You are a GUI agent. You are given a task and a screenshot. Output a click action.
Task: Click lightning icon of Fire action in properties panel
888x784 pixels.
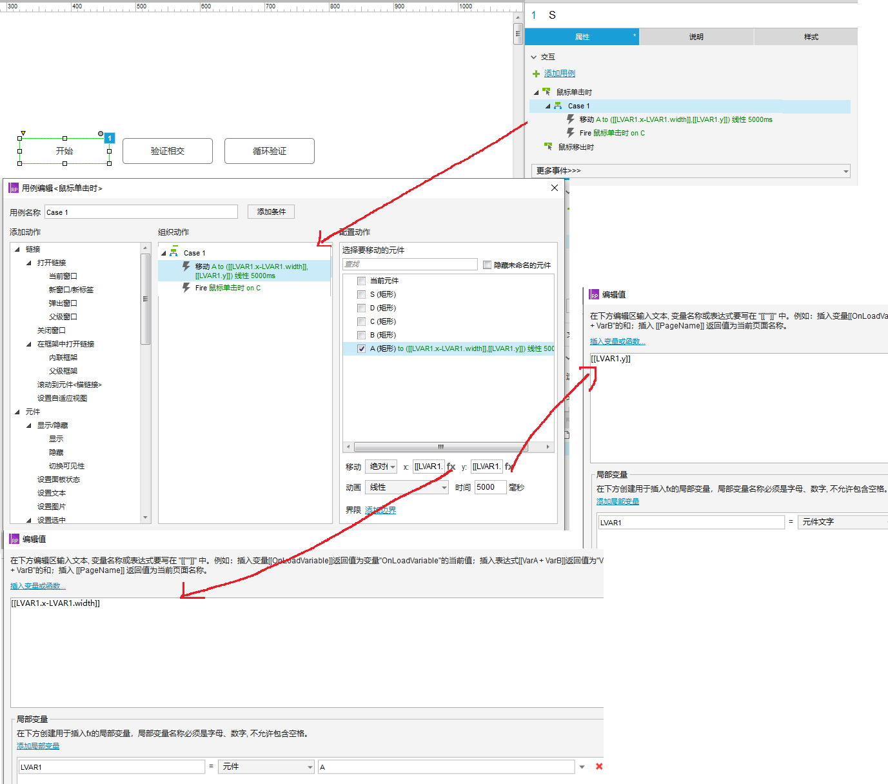570,133
